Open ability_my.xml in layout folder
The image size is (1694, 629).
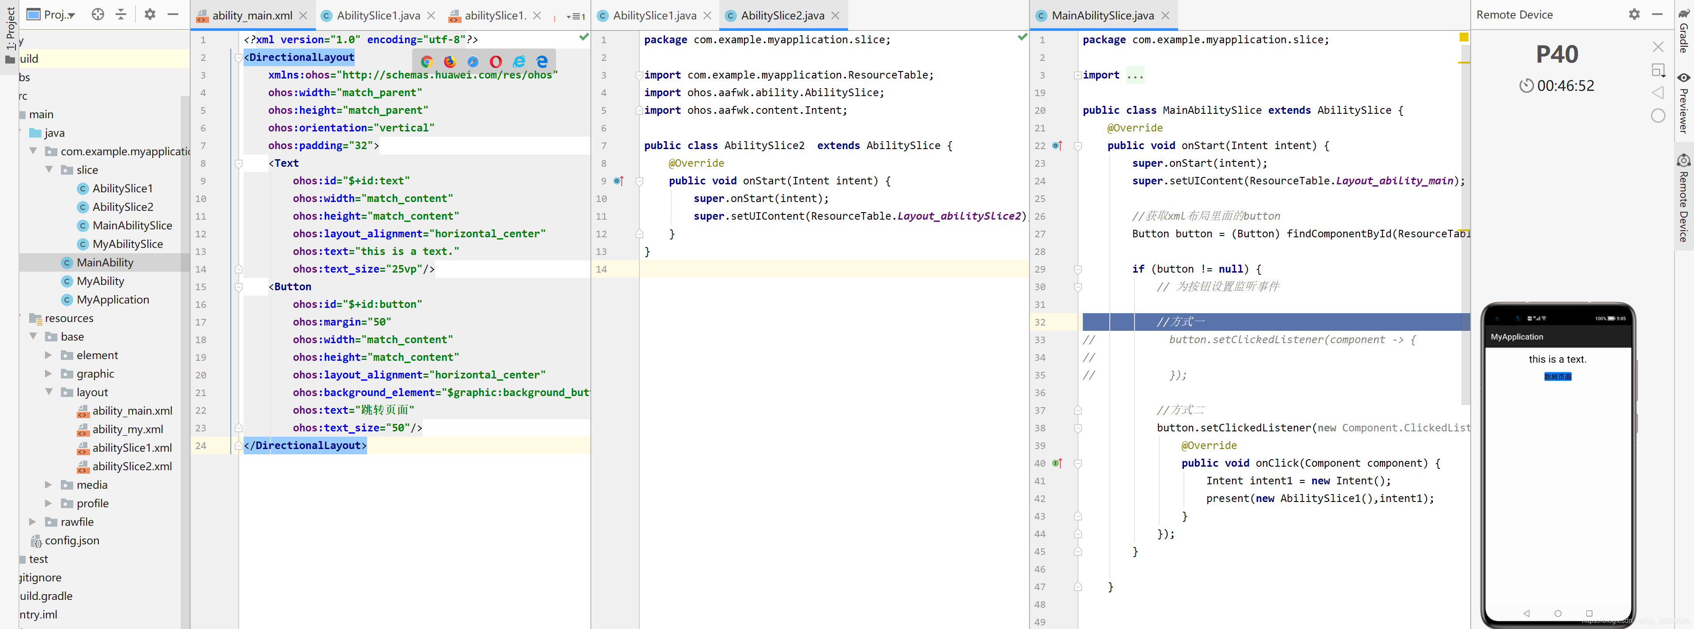point(128,429)
